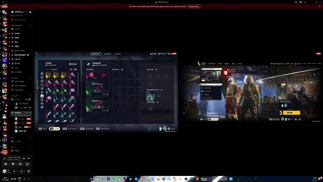Open the minecraft channel
This screenshot has height=182, width=323.
[19, 90]
